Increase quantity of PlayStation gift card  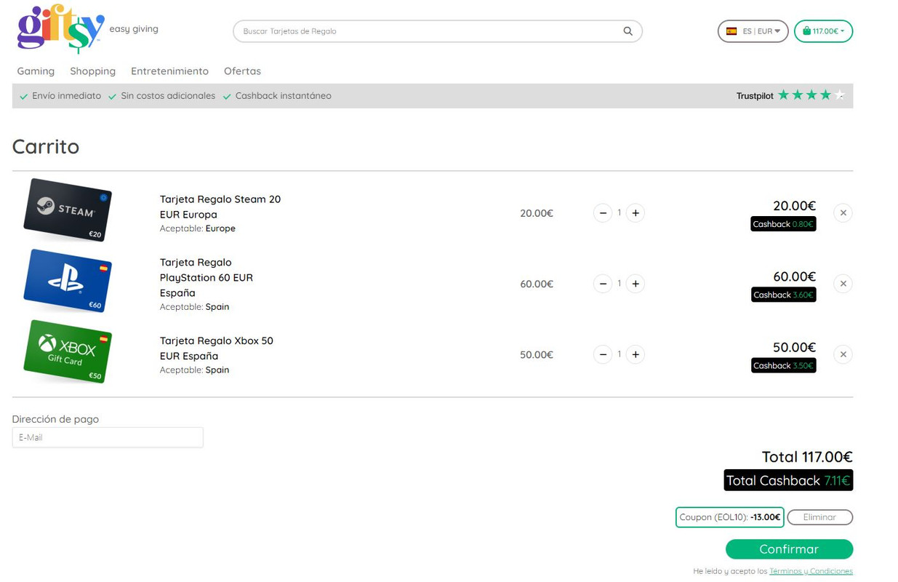636,284
